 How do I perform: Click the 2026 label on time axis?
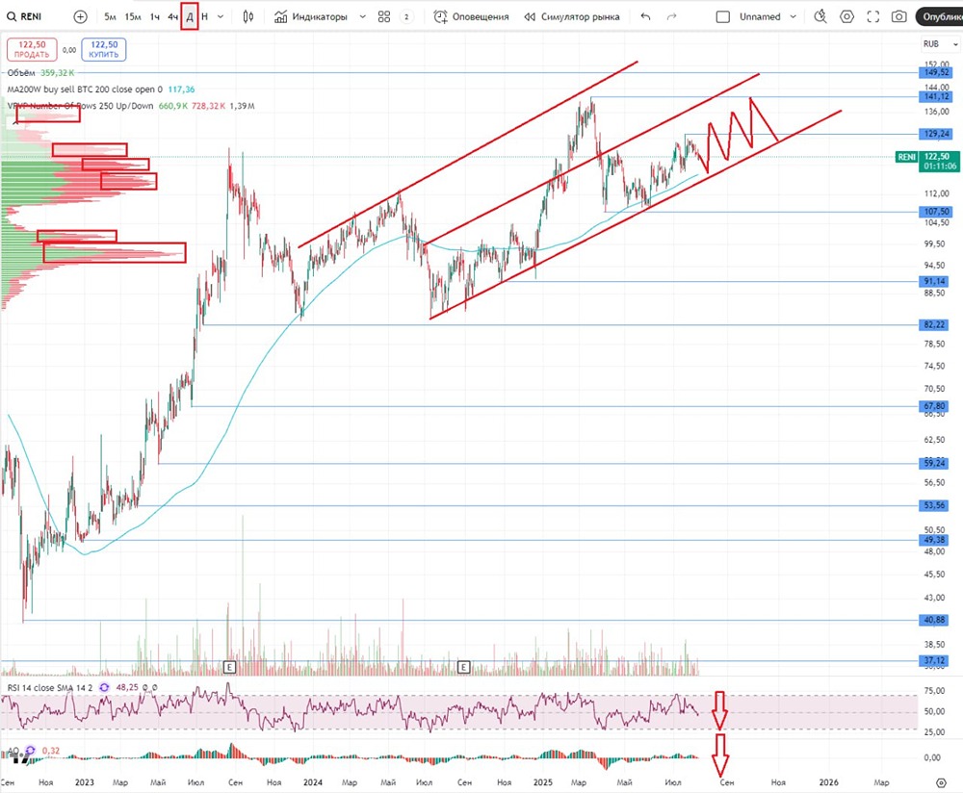coord(828,782)
